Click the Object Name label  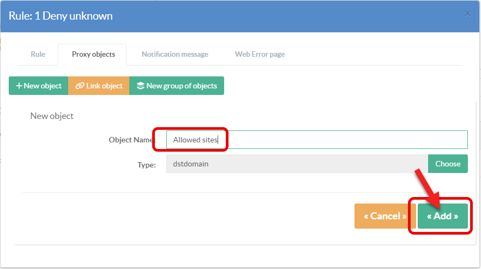(x=132, y=140)
